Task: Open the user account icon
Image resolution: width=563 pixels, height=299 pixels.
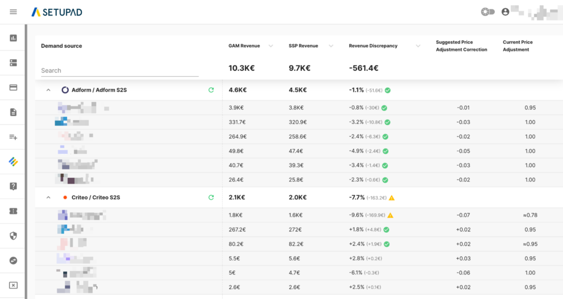Action: pyautogui.click(x=505, y=12)
